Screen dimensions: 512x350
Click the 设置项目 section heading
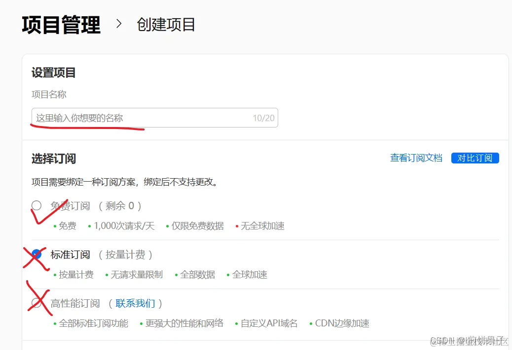(x=54, y=72)
